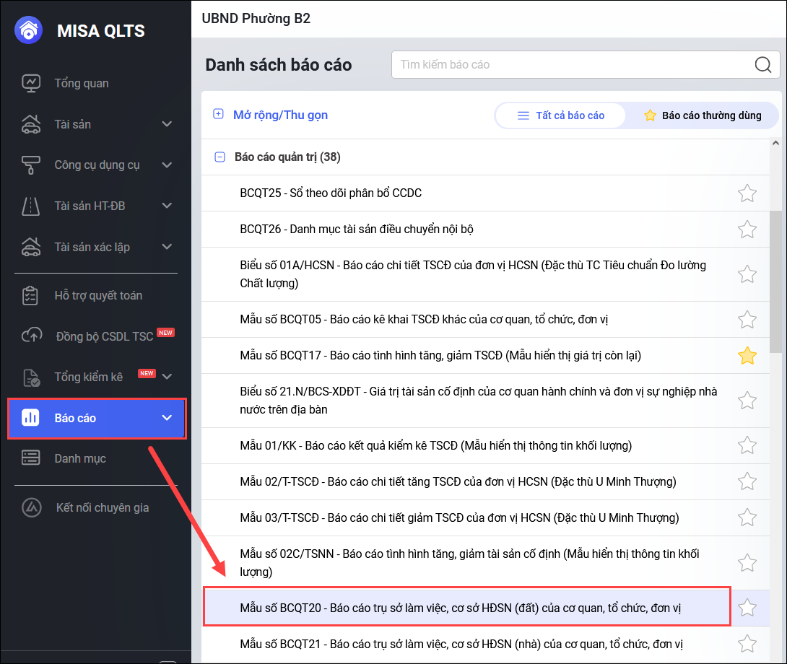Click the Báo cáo chart icon
This screenshot has width=787, height=664.
[x=30, y=418]
